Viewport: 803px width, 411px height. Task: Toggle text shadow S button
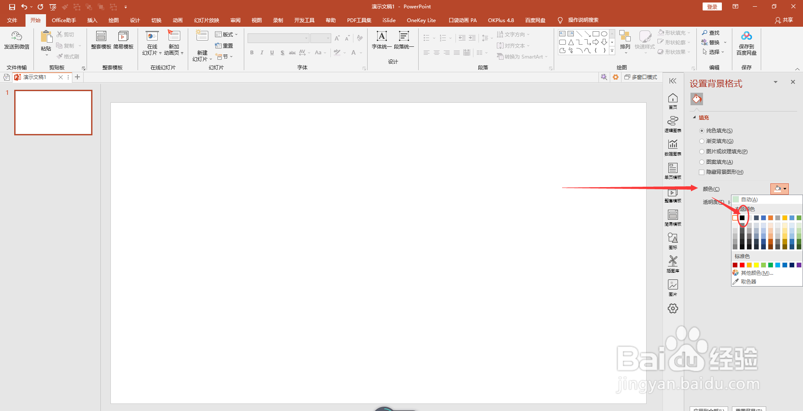click(x=282, y=53)
